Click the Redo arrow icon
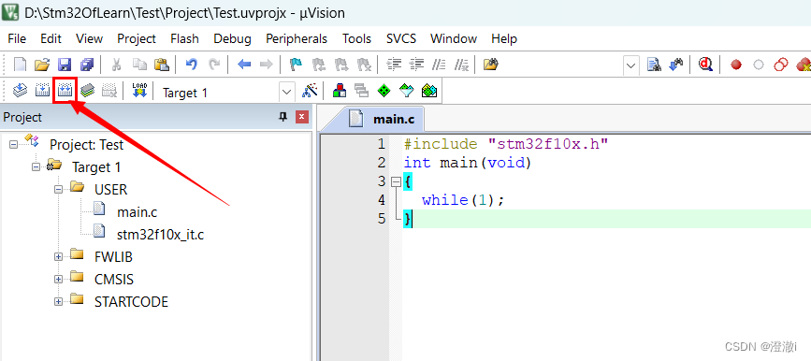 [213, 65]
